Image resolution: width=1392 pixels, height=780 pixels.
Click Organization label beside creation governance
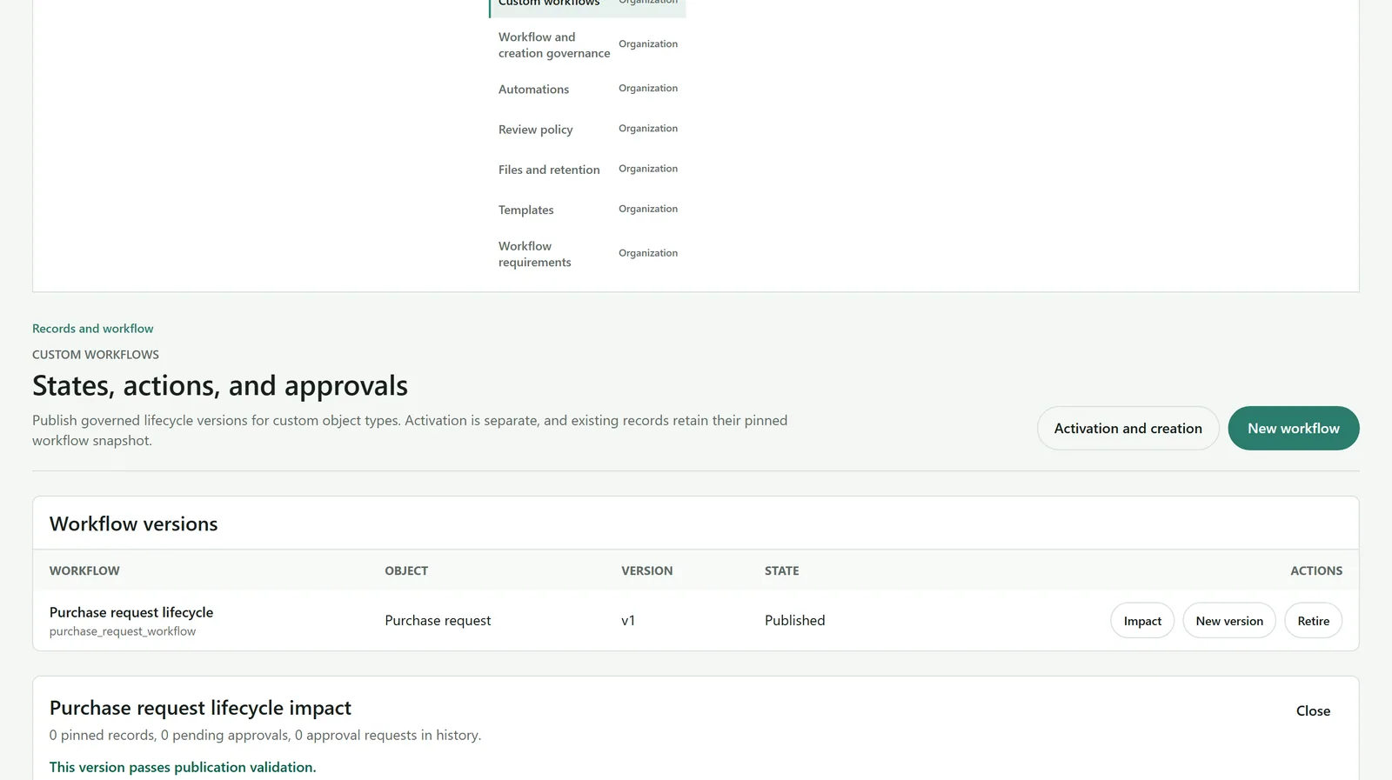point(648,43)
